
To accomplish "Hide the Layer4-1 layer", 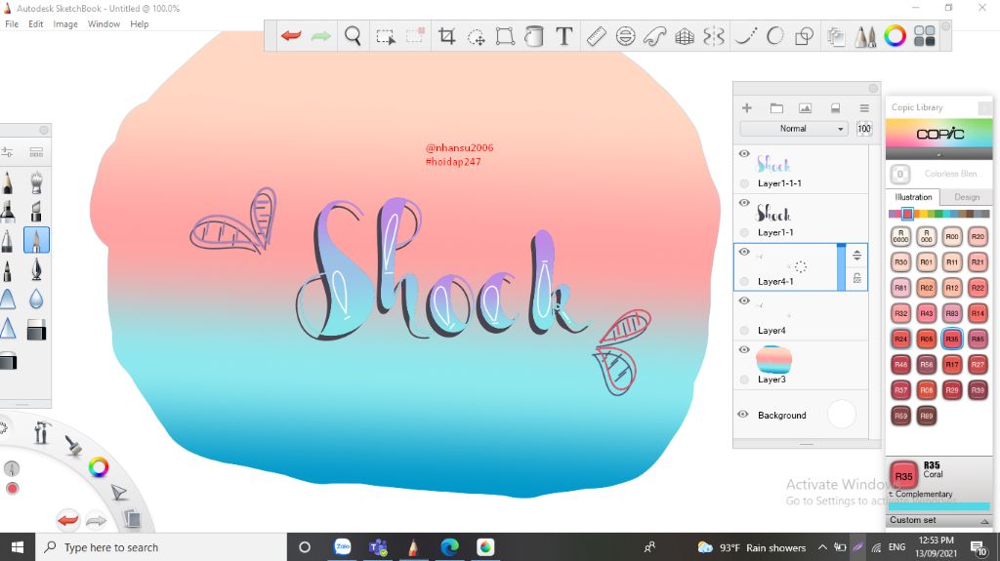I will coord(743,252).
